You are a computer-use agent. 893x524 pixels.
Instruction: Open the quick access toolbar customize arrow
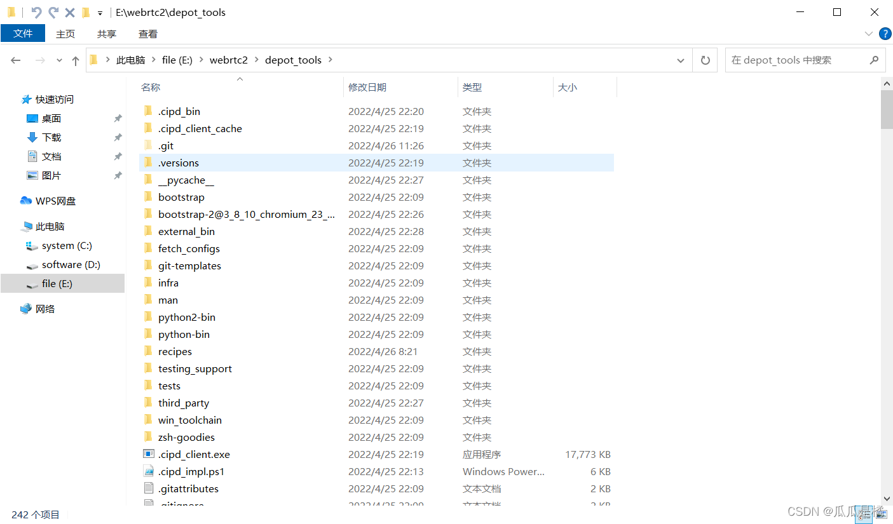[x=100, y=13]
